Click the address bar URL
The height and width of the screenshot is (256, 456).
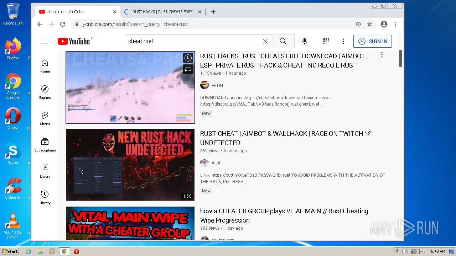point(135,24)
